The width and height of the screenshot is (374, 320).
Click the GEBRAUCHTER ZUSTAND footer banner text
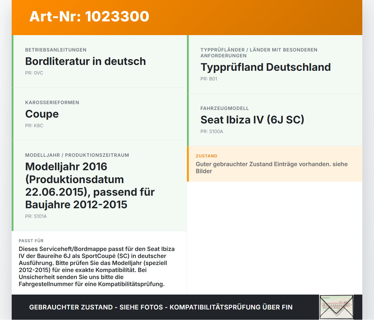coord(161,307)
